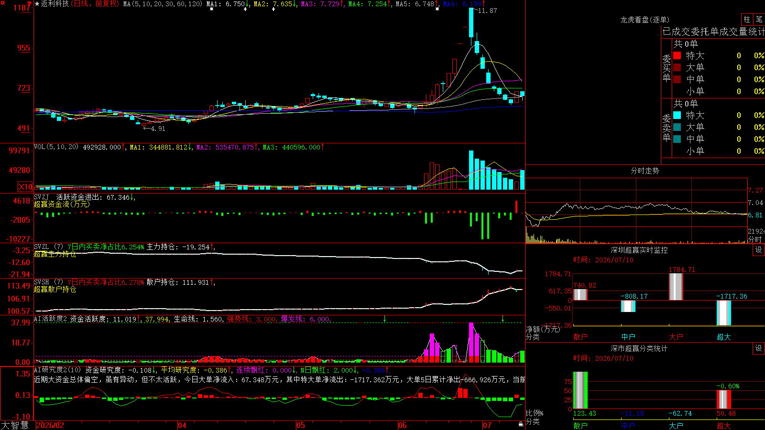Screen dimensions: 765x430
Task: Click the 超大 ratio bar 50.48
Action: click(724, 399)
